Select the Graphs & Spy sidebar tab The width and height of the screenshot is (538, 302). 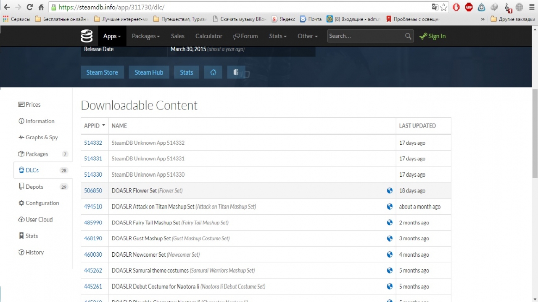tap(41, 137)
